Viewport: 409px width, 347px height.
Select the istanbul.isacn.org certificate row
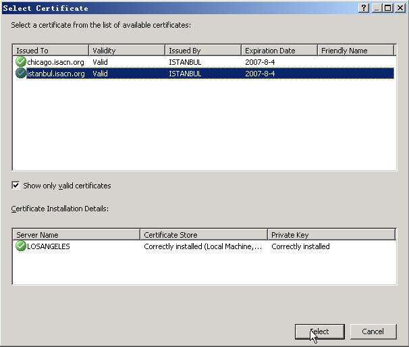point(56,74)
